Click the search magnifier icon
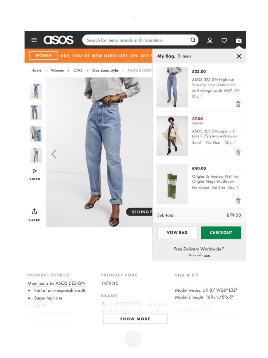The image size is (268, 358). click(x=193, y=40)
